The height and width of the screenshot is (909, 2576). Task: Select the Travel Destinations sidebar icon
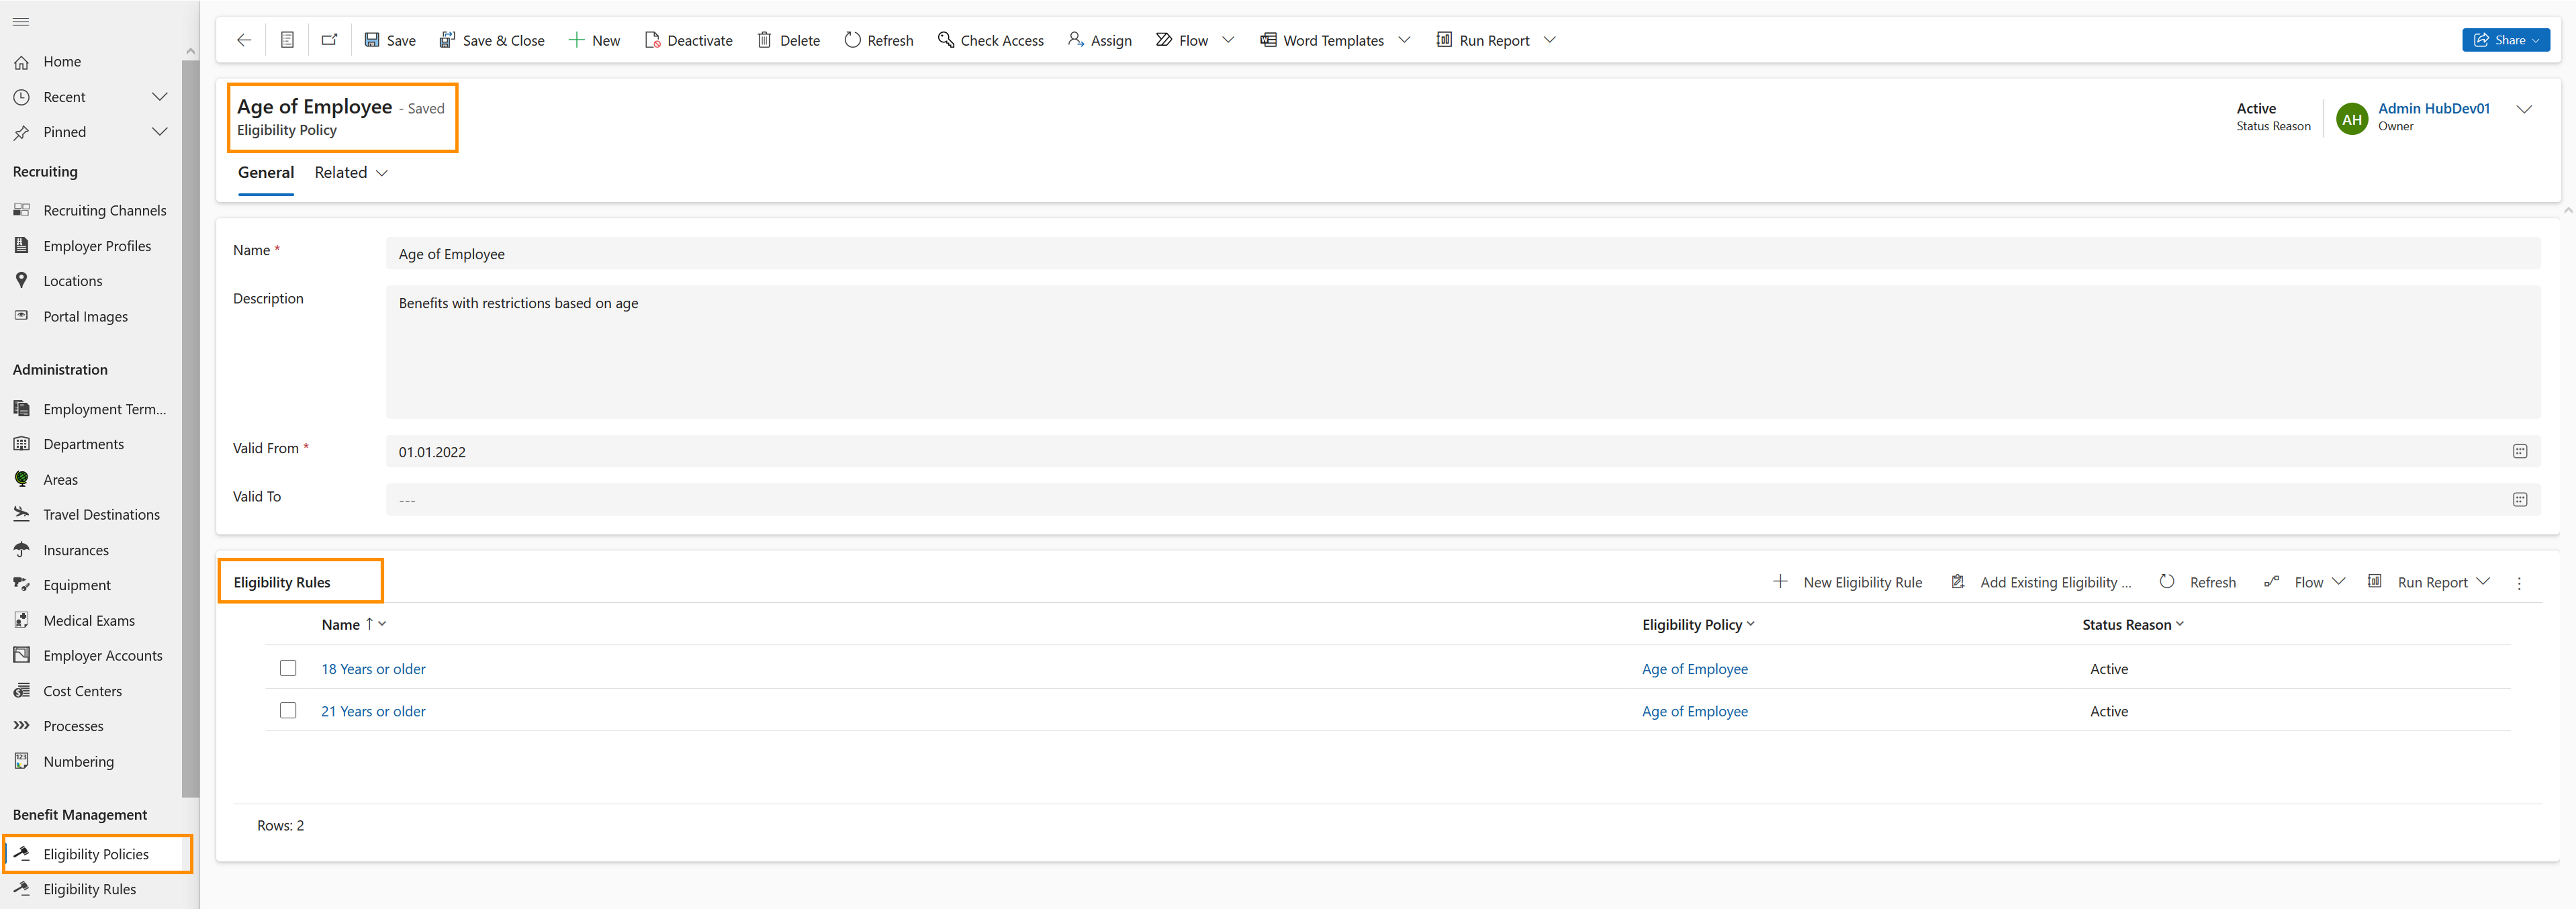(22, 514)
